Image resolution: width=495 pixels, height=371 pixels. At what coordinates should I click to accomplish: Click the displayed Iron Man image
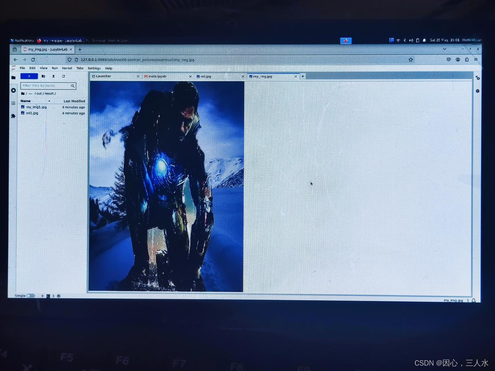(x=166, y=186)
